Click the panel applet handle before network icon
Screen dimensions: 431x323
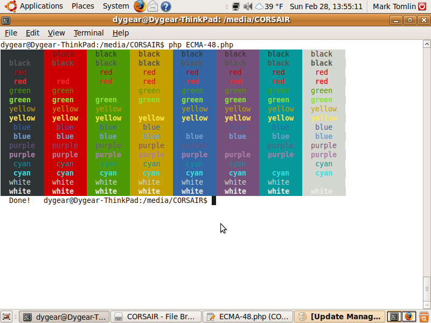coord(227,6)
